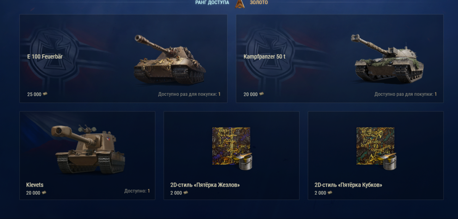Open the Kampfpanzer 50 t title
The width and height of the screenshot is (458, 219).
(264, 56)
